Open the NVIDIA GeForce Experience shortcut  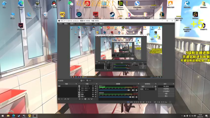pyautogui.click(x=120, y=5)
